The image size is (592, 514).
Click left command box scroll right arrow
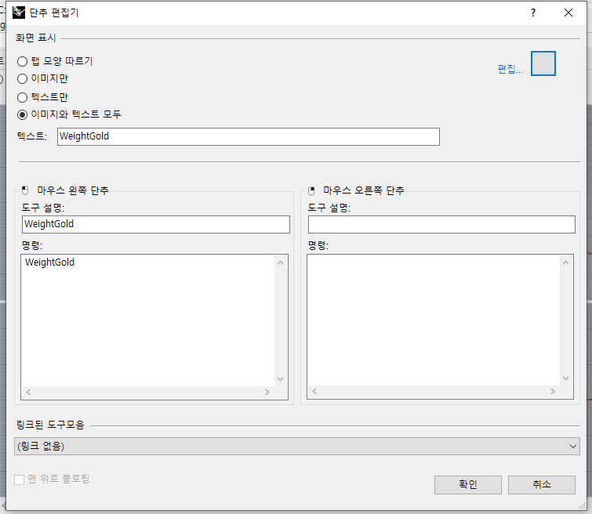267,392
